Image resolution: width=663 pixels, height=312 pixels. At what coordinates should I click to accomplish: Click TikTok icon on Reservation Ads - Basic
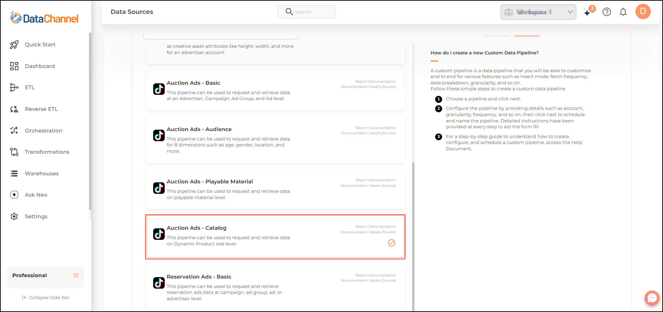pyautogui.click(x=159, y=283)
